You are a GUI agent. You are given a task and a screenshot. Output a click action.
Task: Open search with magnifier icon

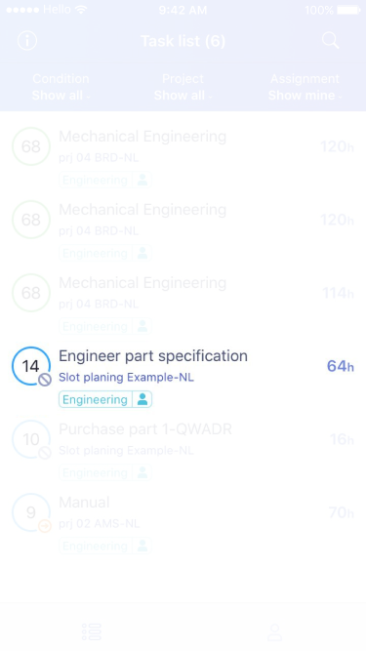click(330, 41)
